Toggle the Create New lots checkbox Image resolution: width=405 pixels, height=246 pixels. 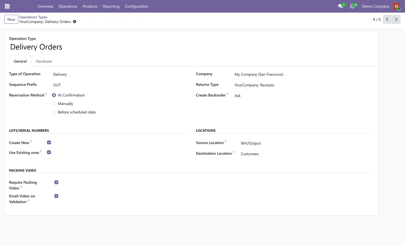[x=49, y=143]
